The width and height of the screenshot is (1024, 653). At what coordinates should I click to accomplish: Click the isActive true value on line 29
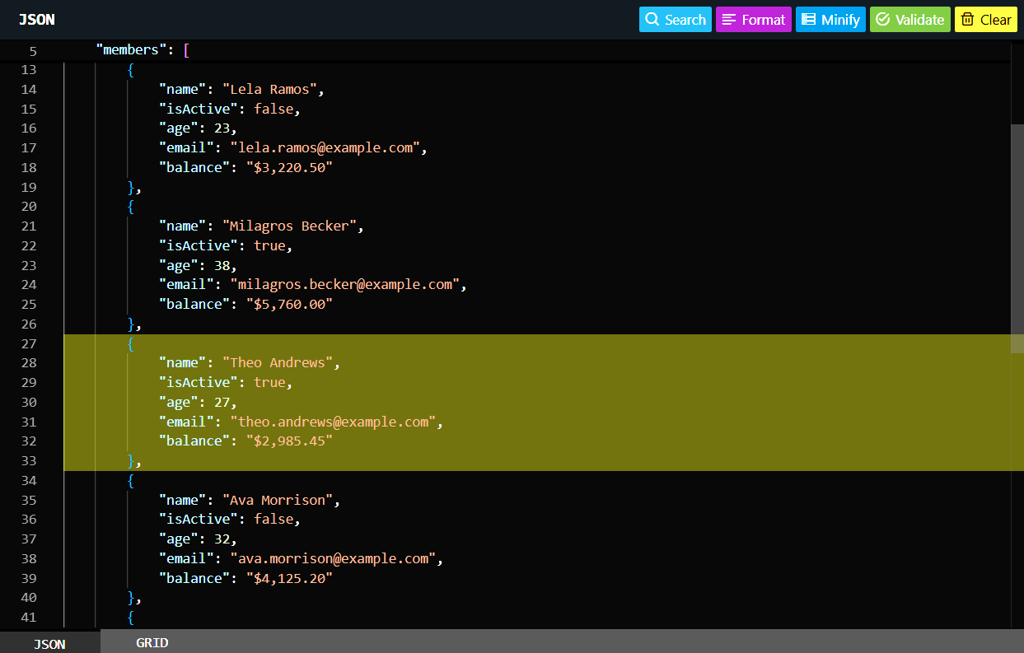(x=269, y=382)
